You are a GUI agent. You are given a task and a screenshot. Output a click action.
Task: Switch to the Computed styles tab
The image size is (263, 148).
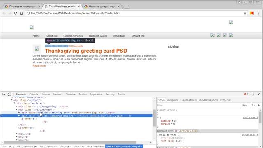173,100
